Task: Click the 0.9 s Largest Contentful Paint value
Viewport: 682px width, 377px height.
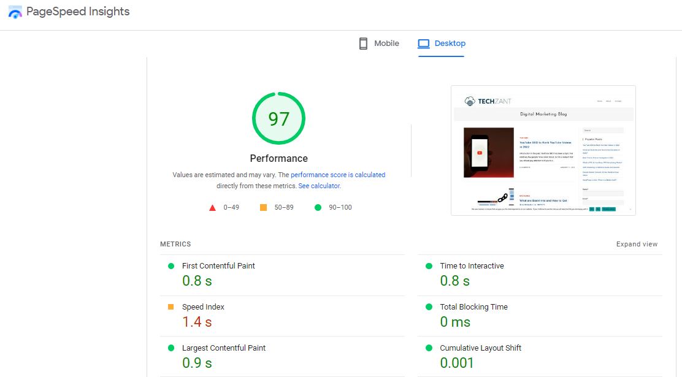Action: [197, 363]
